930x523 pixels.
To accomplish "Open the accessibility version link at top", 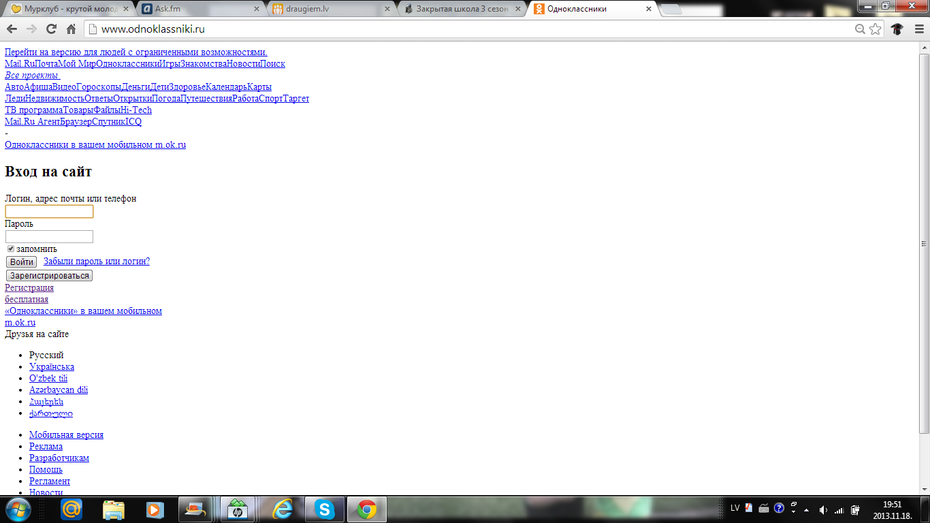I will (136, 52).
